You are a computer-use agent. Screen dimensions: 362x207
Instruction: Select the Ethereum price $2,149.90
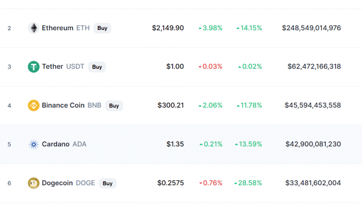tap(168, 28)
